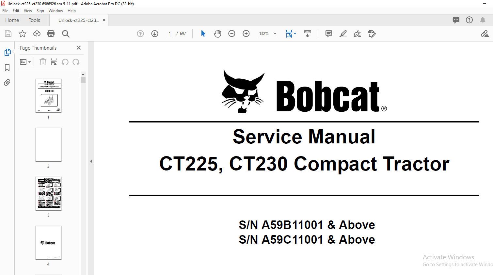Viewport: 493px width, 275px height.
Task: Open the notifications bell
Action: point(483,20)
